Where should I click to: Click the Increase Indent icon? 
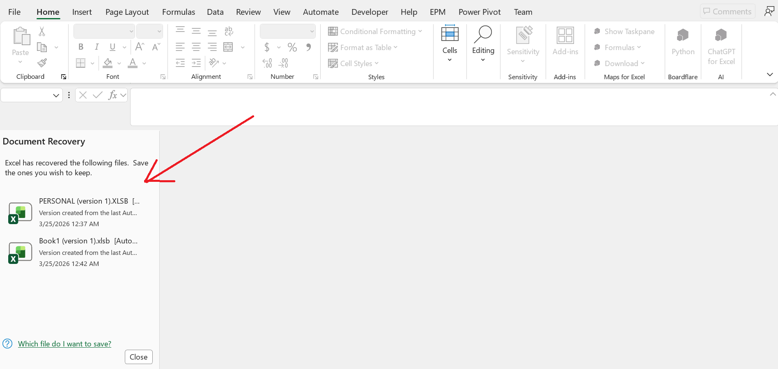pos(196,63)
